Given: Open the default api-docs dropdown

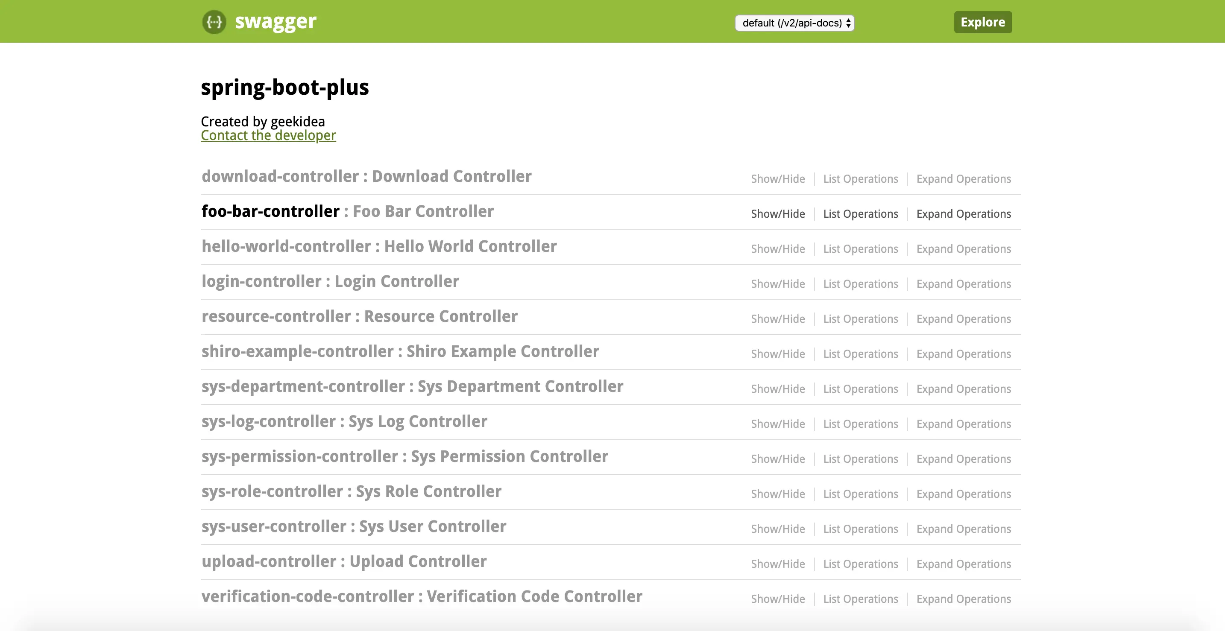Looking at the screenshot, I should 794,23.
